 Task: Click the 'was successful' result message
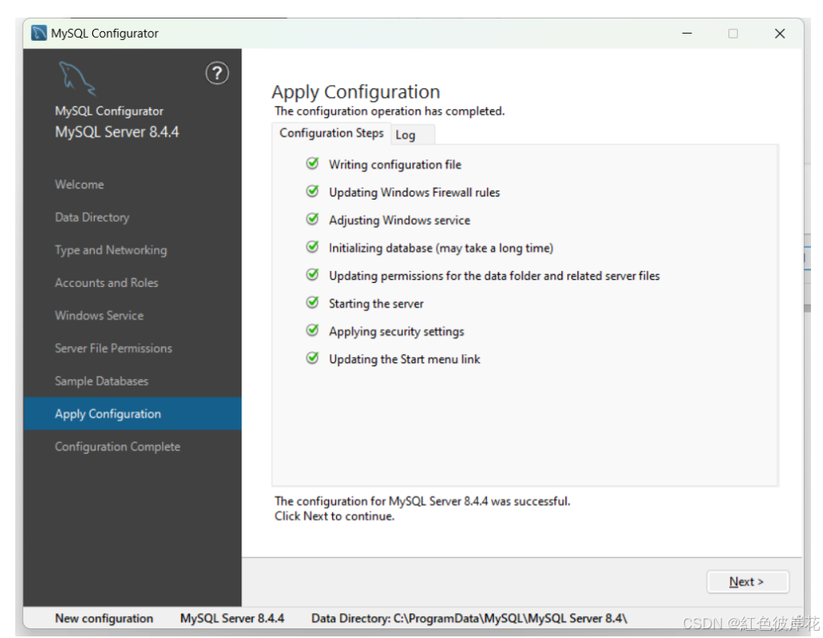[x=422, y=501]
